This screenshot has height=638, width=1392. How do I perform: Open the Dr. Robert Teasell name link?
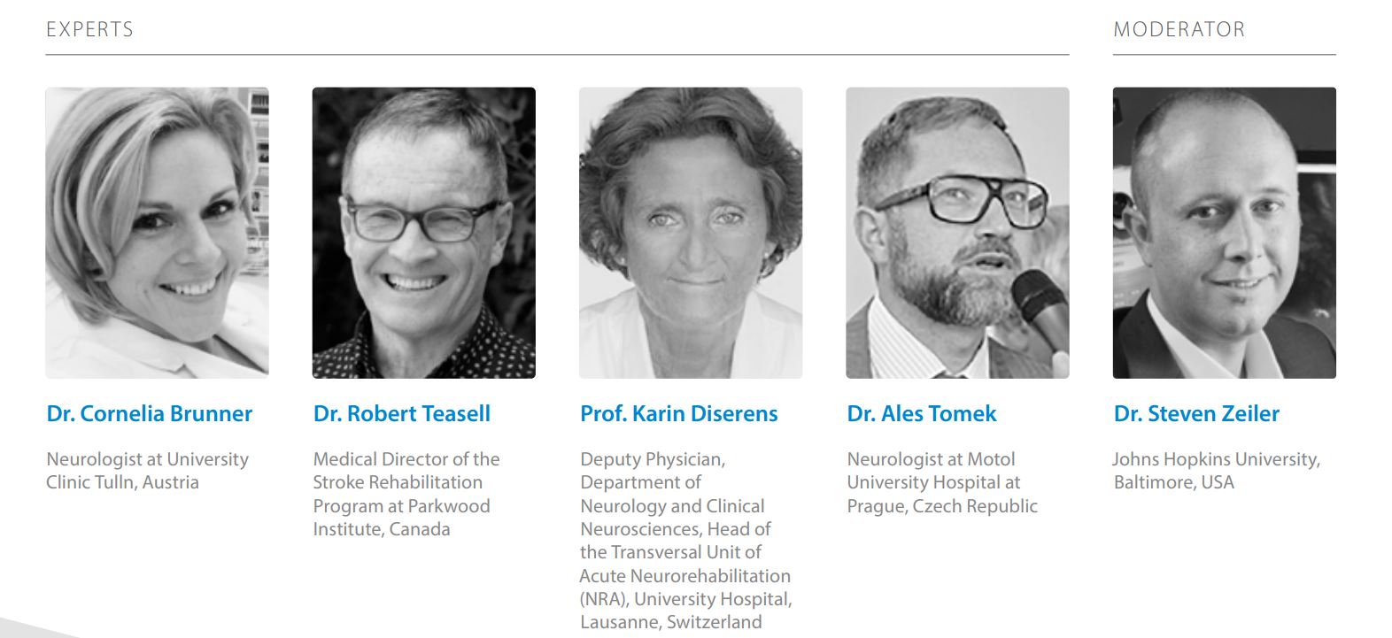402,413
